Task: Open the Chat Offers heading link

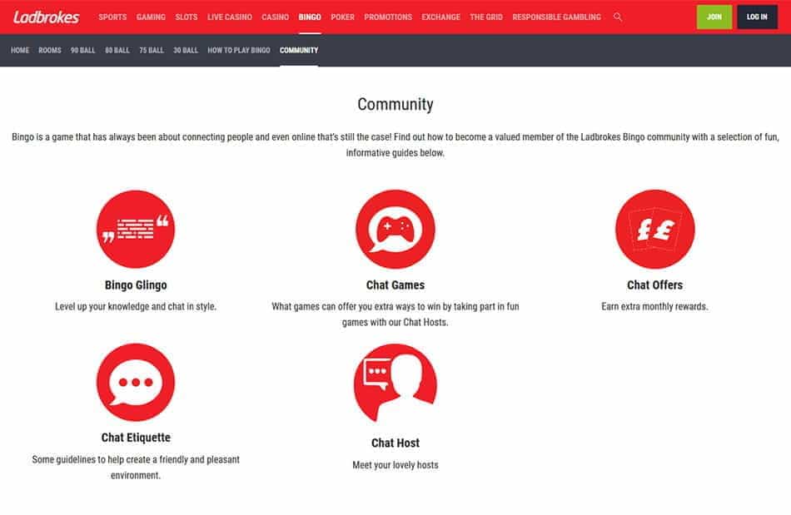Action: pyautogui.click(x=654, y=285)
